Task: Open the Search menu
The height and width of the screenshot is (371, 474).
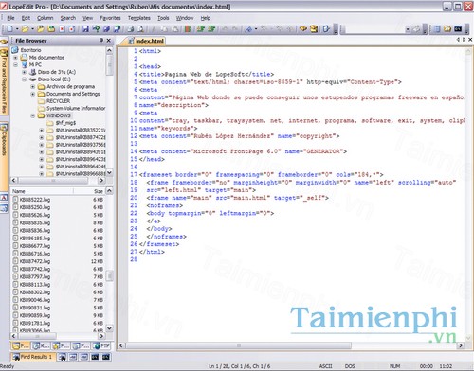Action: (68, 18)
